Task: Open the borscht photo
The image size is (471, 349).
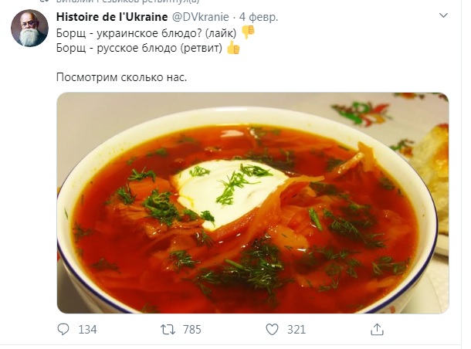Action: 252,203
